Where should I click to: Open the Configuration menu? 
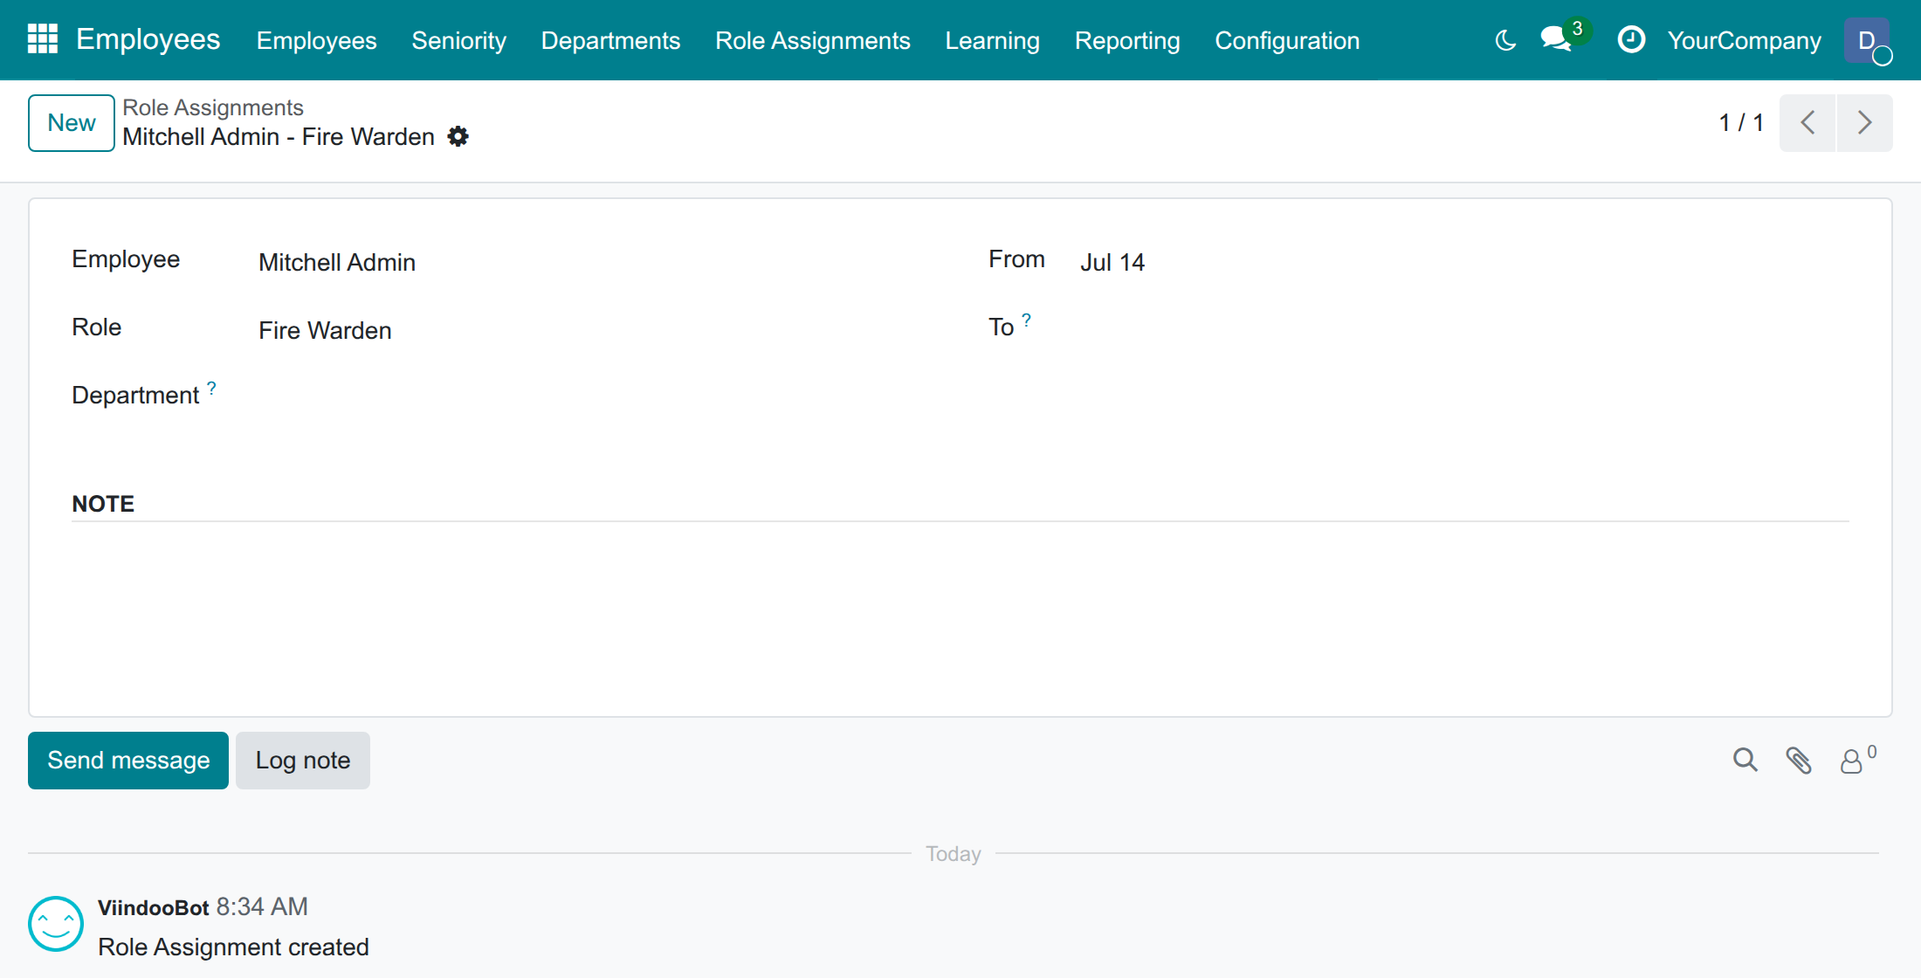(1287, 40)
